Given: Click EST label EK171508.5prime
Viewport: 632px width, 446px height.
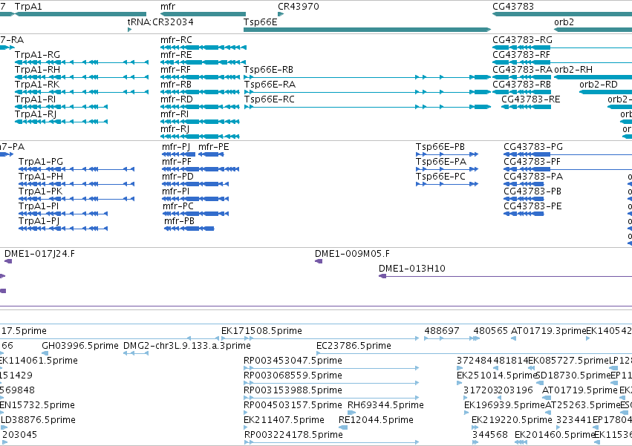Looking at the screenshot, I should click(261, 331).
